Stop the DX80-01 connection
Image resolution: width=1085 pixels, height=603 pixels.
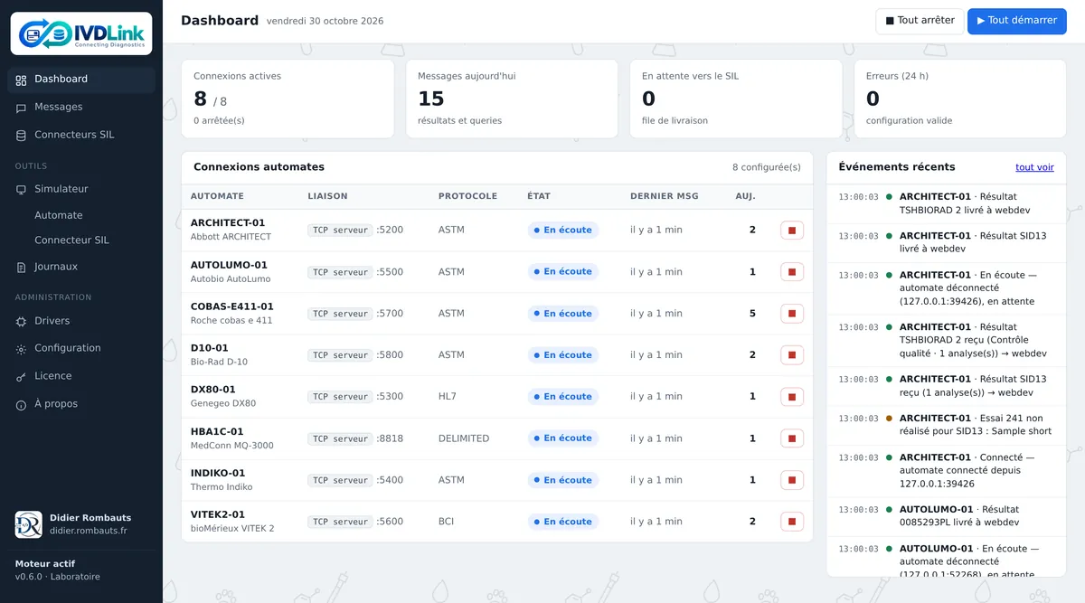792,397
